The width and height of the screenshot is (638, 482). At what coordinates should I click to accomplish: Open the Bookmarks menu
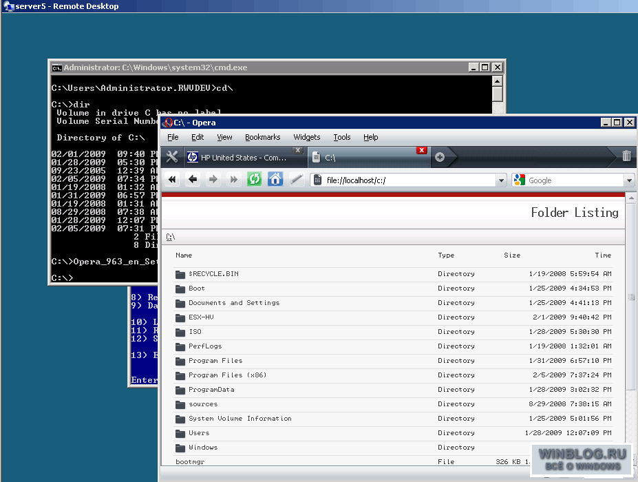pos(263,137)
